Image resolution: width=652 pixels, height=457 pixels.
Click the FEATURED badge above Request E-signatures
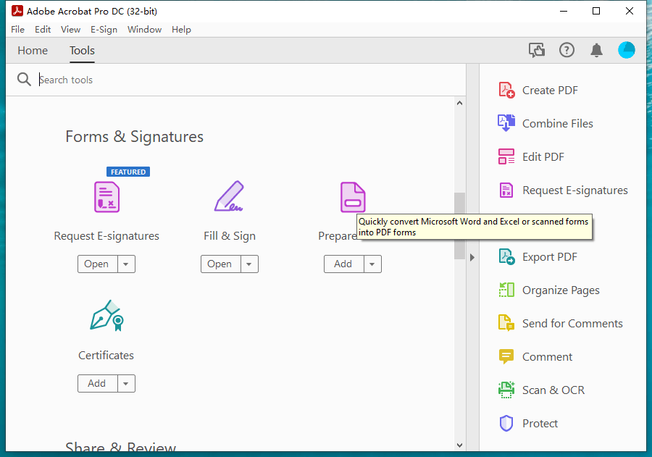pyautogui.click(x=128, y=172)
